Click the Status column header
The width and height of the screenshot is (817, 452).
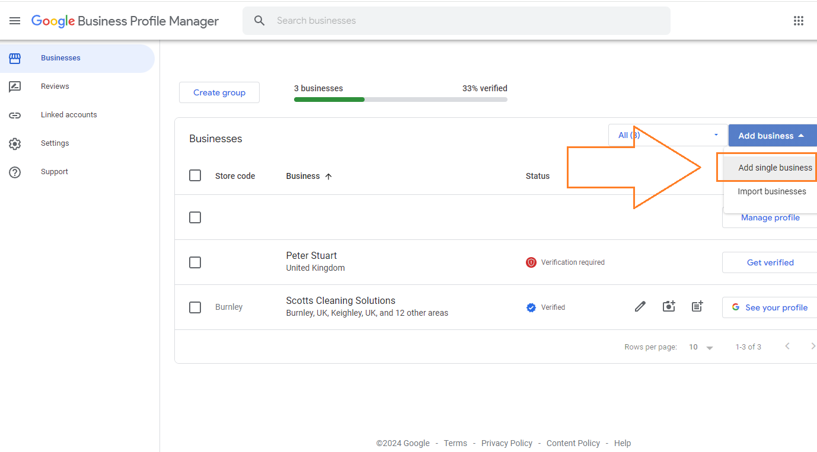coord(538,176)
